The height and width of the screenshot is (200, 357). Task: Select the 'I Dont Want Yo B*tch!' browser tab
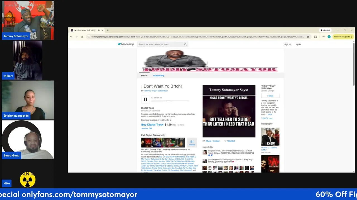[x=87, y=30]
